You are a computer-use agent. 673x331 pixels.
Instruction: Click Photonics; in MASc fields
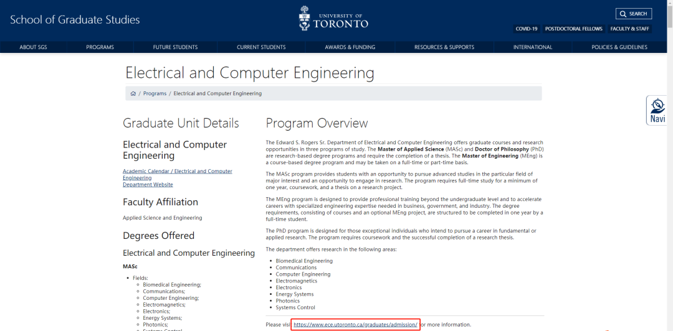[x=155, y=325]
